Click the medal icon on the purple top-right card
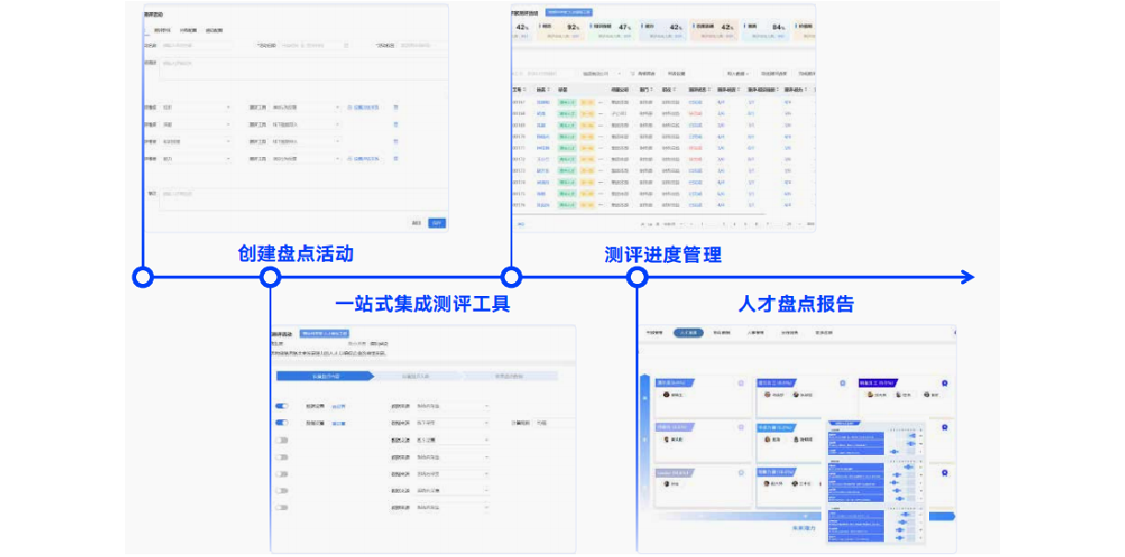 tap(944, 382)
